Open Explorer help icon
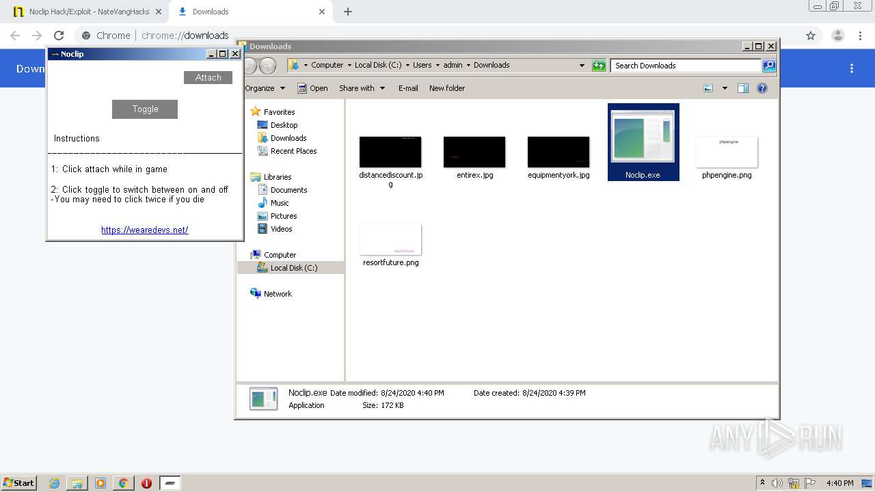 click(x=762, y=88)
